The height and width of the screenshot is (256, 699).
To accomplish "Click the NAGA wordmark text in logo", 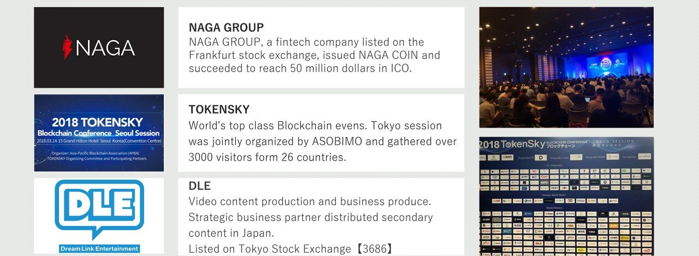I will click(x=105, y=48).
